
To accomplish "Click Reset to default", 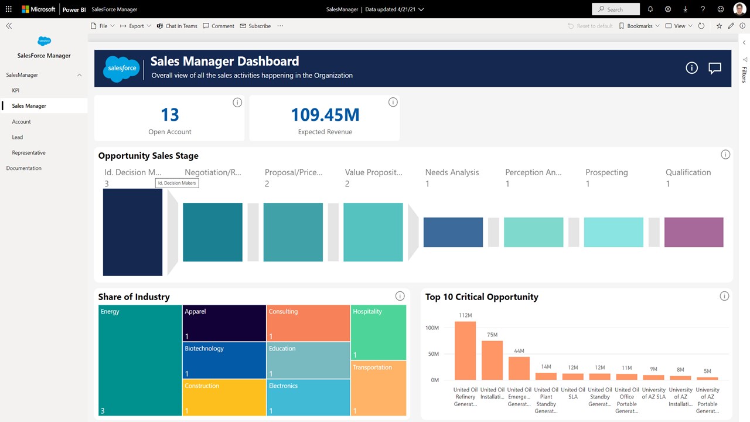I will pyautogui.click(x=590, y=26).
